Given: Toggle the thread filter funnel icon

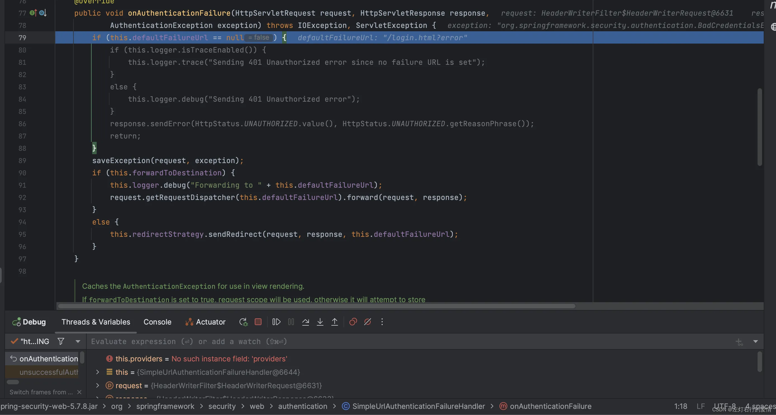Looking at the screenshot, I should coord(61,341).
